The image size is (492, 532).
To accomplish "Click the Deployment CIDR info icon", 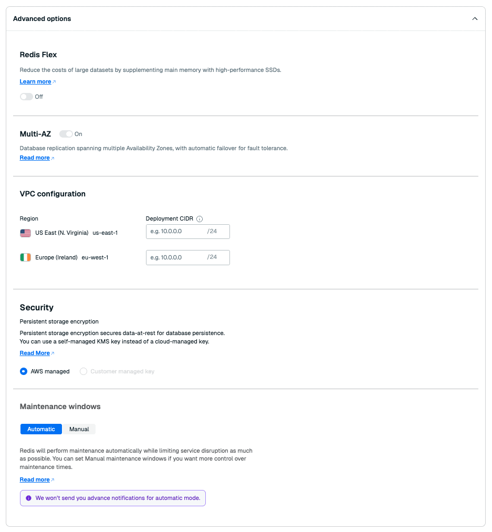I will pyautogui.click(x=200, y=219).
